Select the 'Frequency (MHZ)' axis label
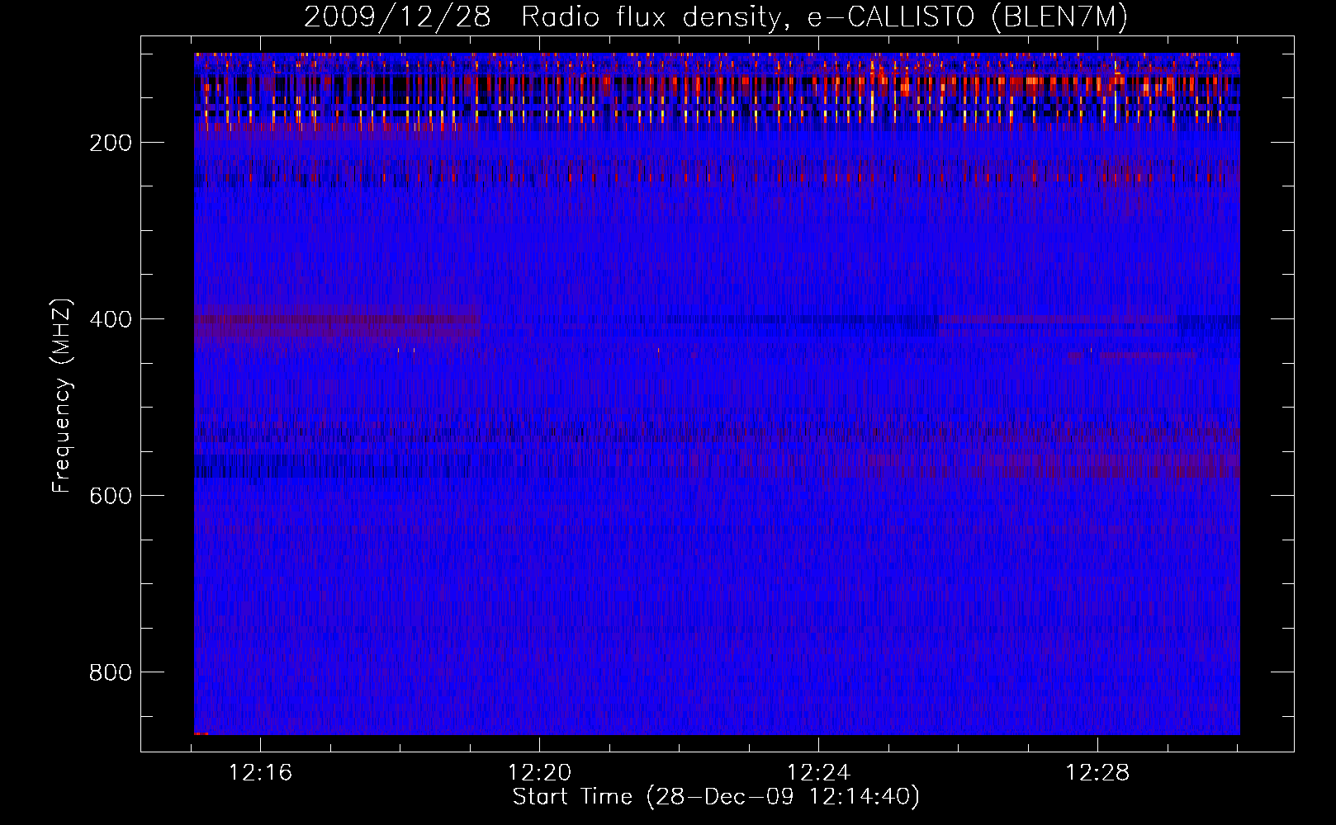Screen dimensions: 1336x825 coord(63,396)
